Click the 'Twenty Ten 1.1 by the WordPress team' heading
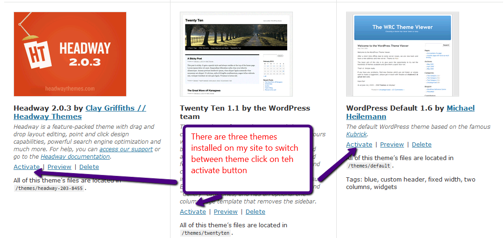The width and height of the screenshot is (504, 238). click(245, 112)
